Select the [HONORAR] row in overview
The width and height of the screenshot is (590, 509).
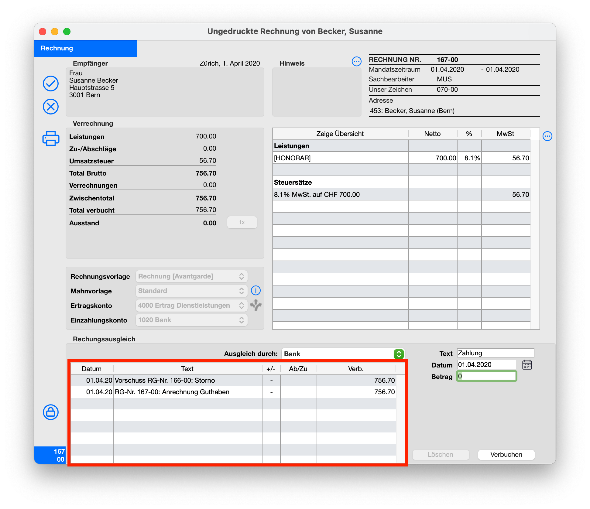coord(401,158)
